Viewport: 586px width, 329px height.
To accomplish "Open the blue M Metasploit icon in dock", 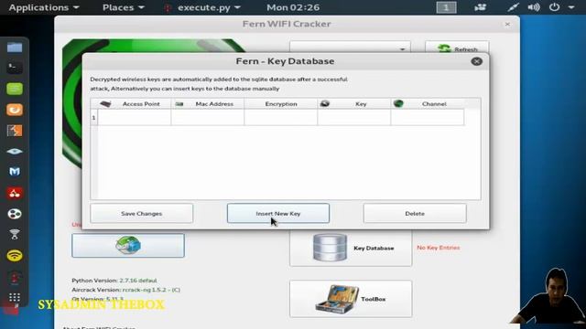I will click(15, 172).
